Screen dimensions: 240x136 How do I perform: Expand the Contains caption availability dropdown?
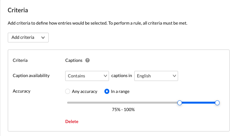coord(87,76)
